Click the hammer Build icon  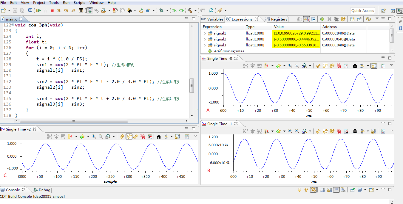pos(190,10)
